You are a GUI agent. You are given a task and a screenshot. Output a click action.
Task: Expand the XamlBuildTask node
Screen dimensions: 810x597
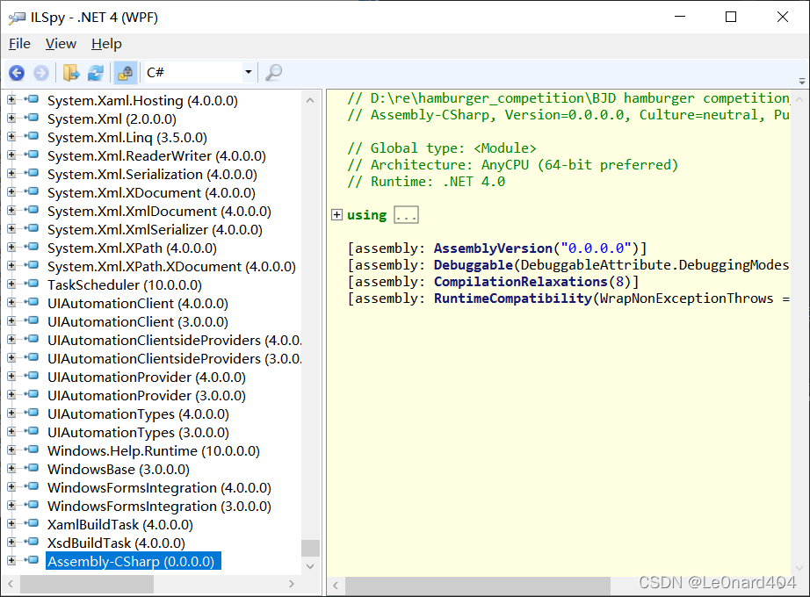[x=11, y=523]
